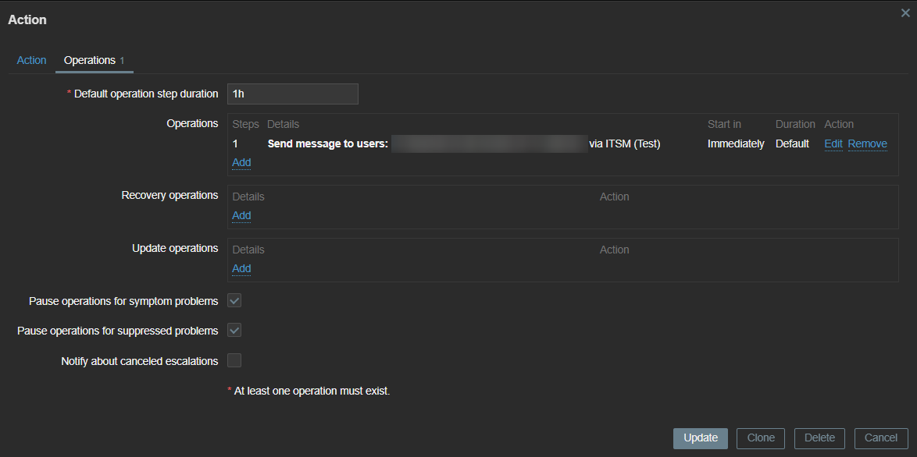Image resolution: width=917 pixels, height=457 pixels.
Task: Edit the Send message operation
Action: (x=833, y=143)
